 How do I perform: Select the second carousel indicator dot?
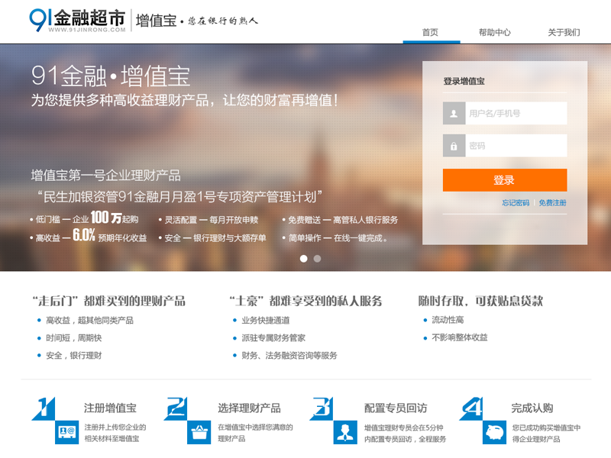(x=316, y=258)
